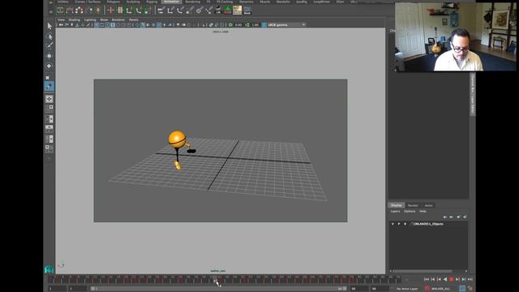Click the tan thumbnail shelf icon
Image resolution: width=519 pixels, height=292 pixels.
click(x=238, y=11)
